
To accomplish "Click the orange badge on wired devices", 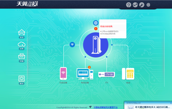I will point(89,67).
